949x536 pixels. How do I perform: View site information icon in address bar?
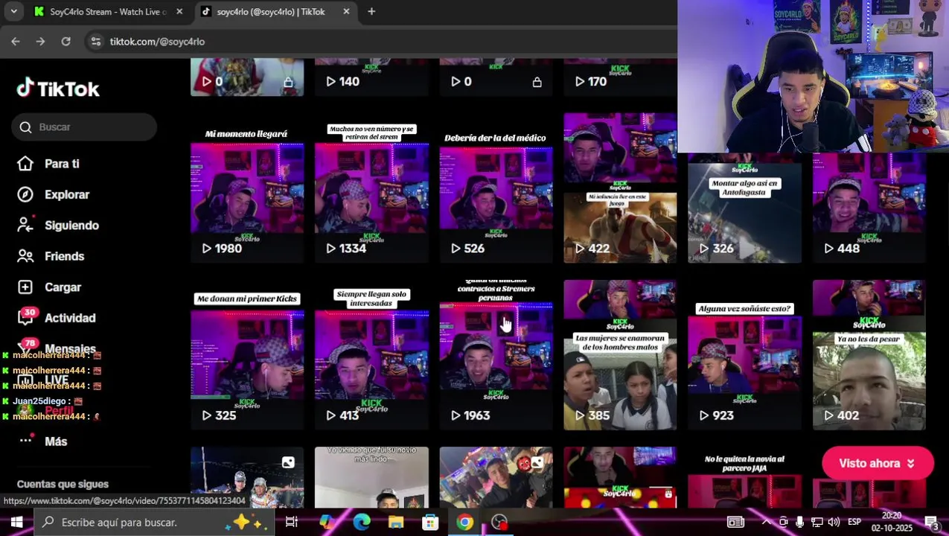click(95, 42)
